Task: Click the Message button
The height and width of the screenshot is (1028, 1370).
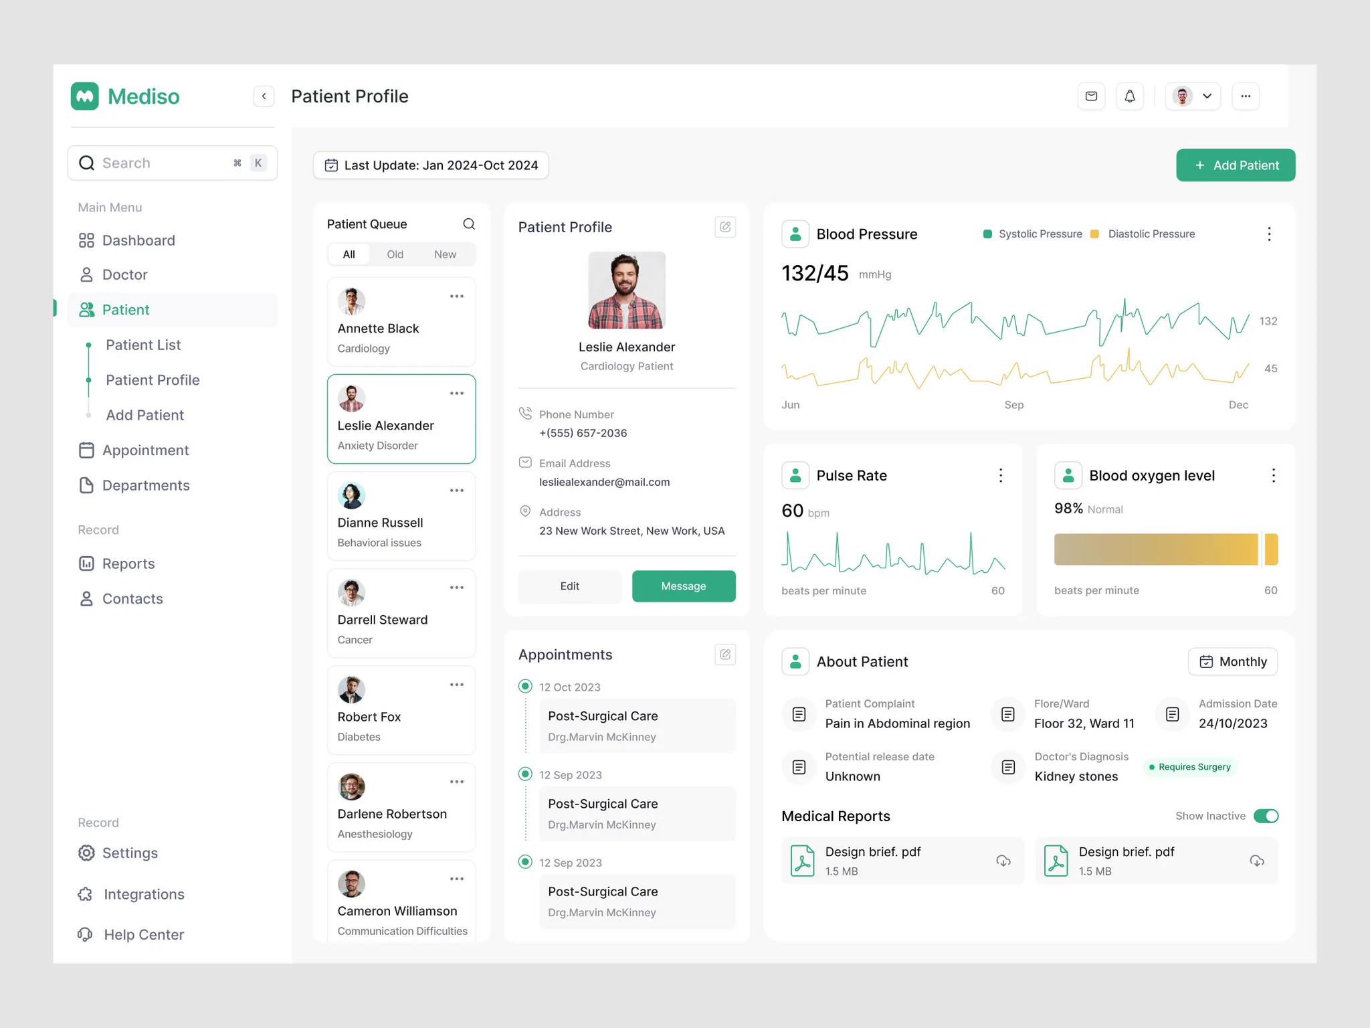Action: pyautogui.click(x=684, y=586)
